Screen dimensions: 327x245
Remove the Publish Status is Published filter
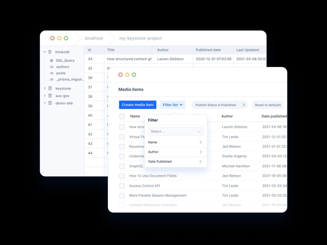tap(244, 105)
